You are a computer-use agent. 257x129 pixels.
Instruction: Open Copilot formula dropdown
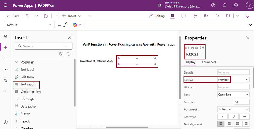point(77,25)
